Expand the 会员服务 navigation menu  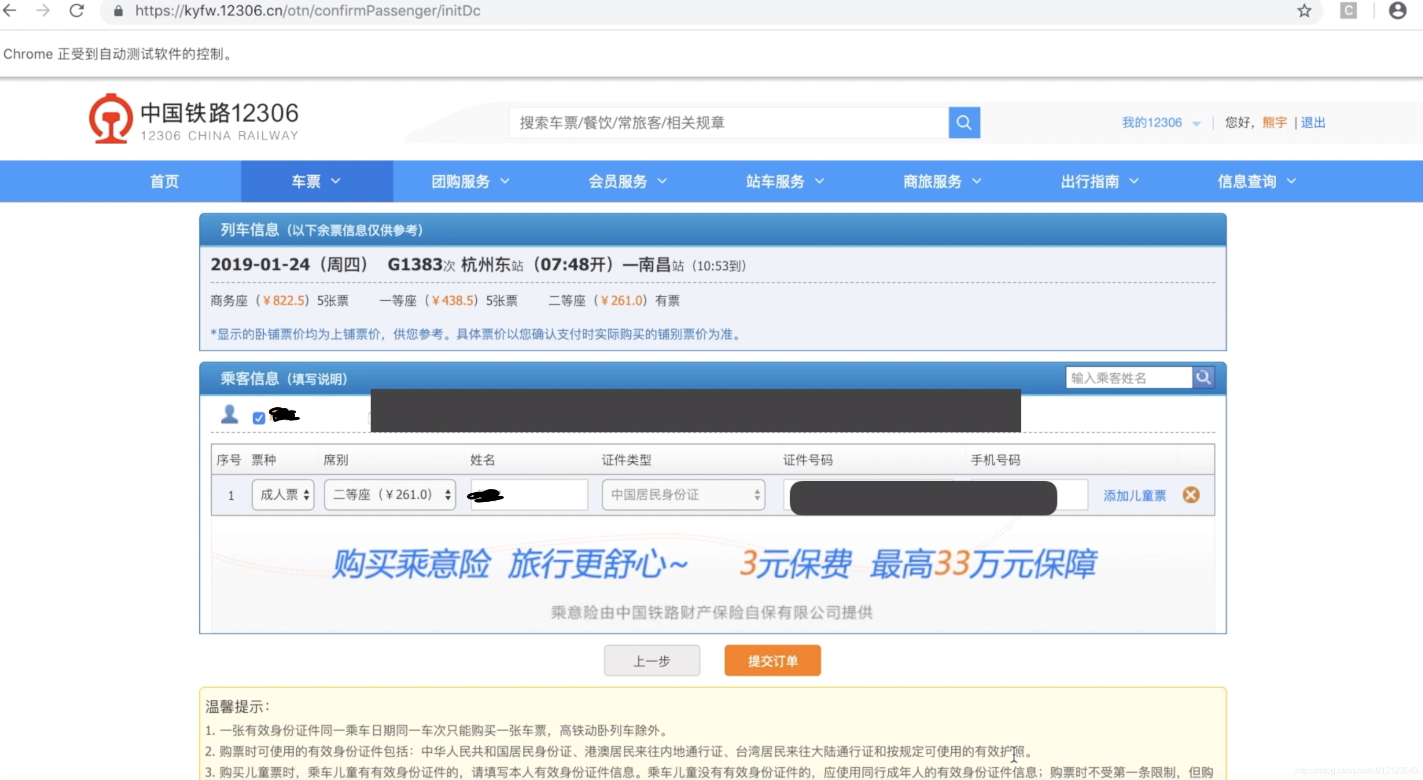pyautogui.click(x=628, y=181)
